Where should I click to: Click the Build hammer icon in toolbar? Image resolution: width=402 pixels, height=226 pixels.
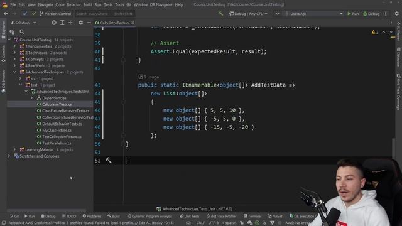tap(220, 13)
